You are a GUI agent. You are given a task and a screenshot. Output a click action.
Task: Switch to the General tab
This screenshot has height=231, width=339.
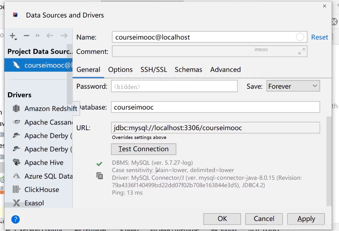click(x=88, y=70)
